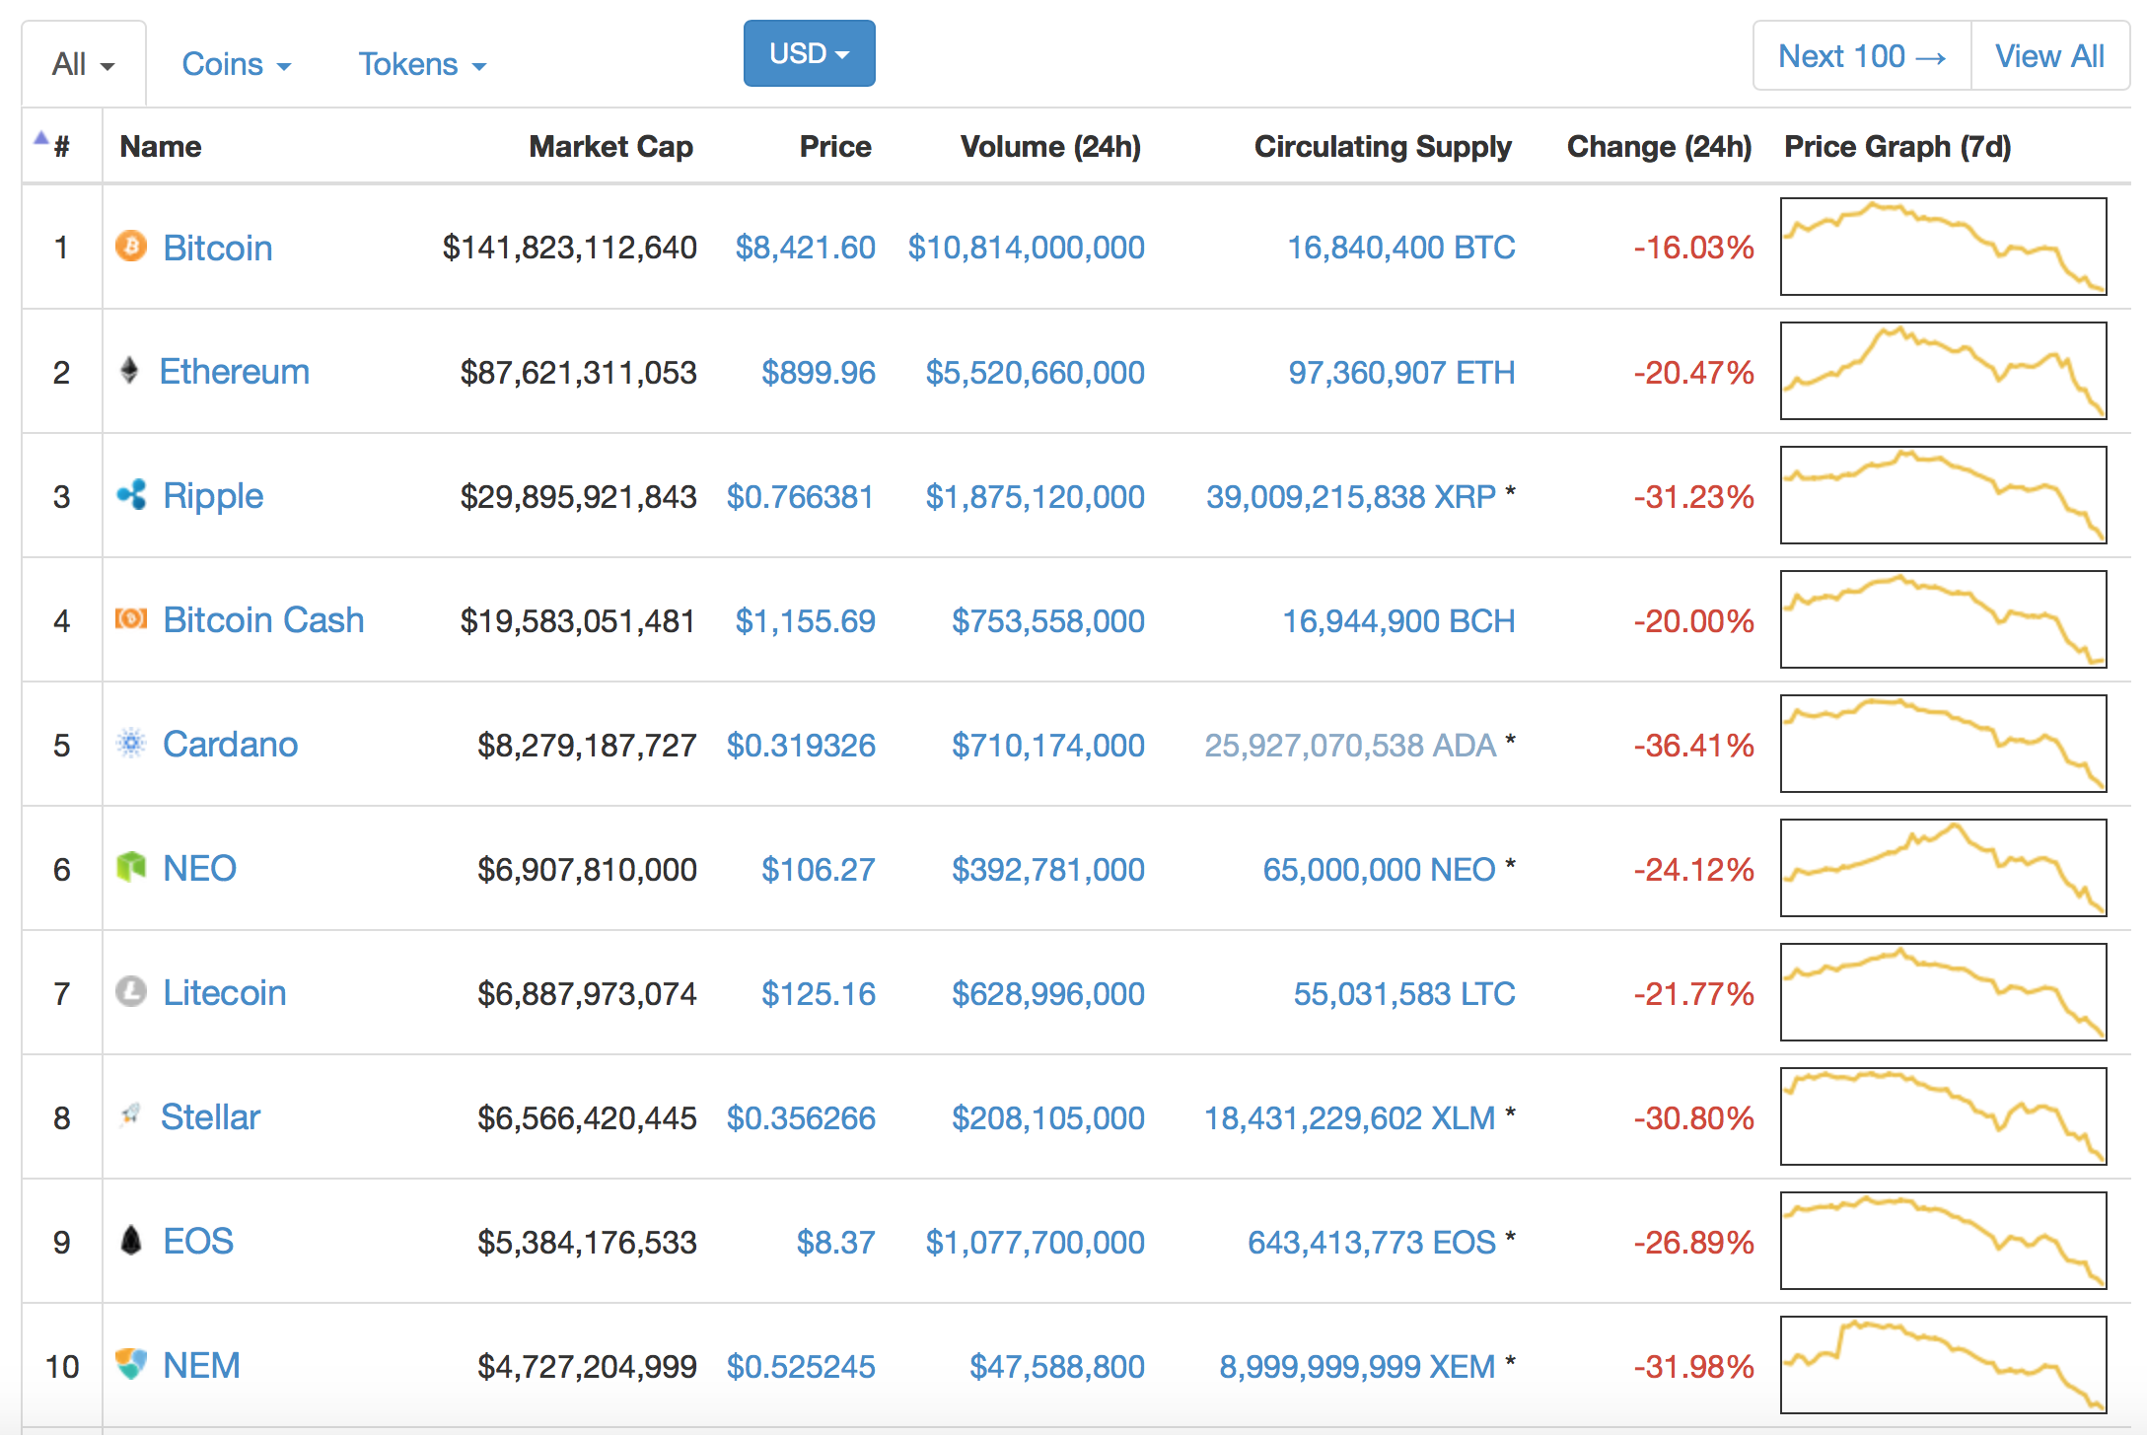Viewport: 2147px width, 1435px height.
Task: Open the USD currency dropdown
Action: 809,53
